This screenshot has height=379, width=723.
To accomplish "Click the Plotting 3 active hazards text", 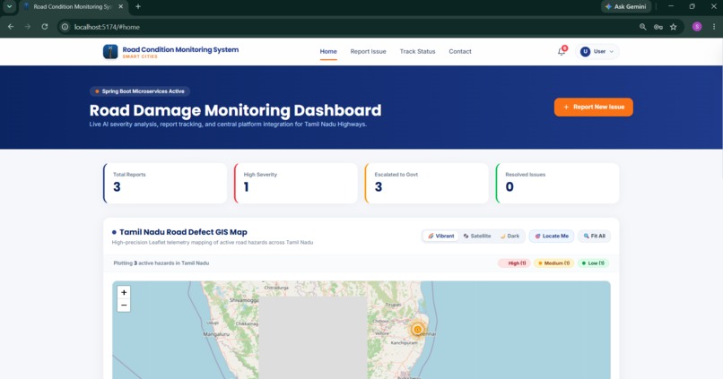I will click(x=161, y=263).
